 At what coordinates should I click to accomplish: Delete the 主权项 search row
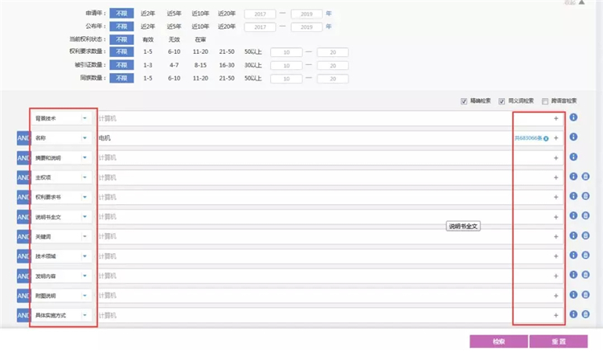coord(585,177)
